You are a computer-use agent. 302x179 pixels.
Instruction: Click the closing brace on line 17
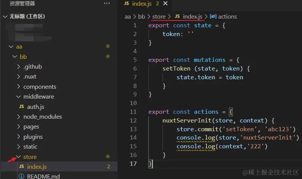pyautogui.click(x=150, y=164)
